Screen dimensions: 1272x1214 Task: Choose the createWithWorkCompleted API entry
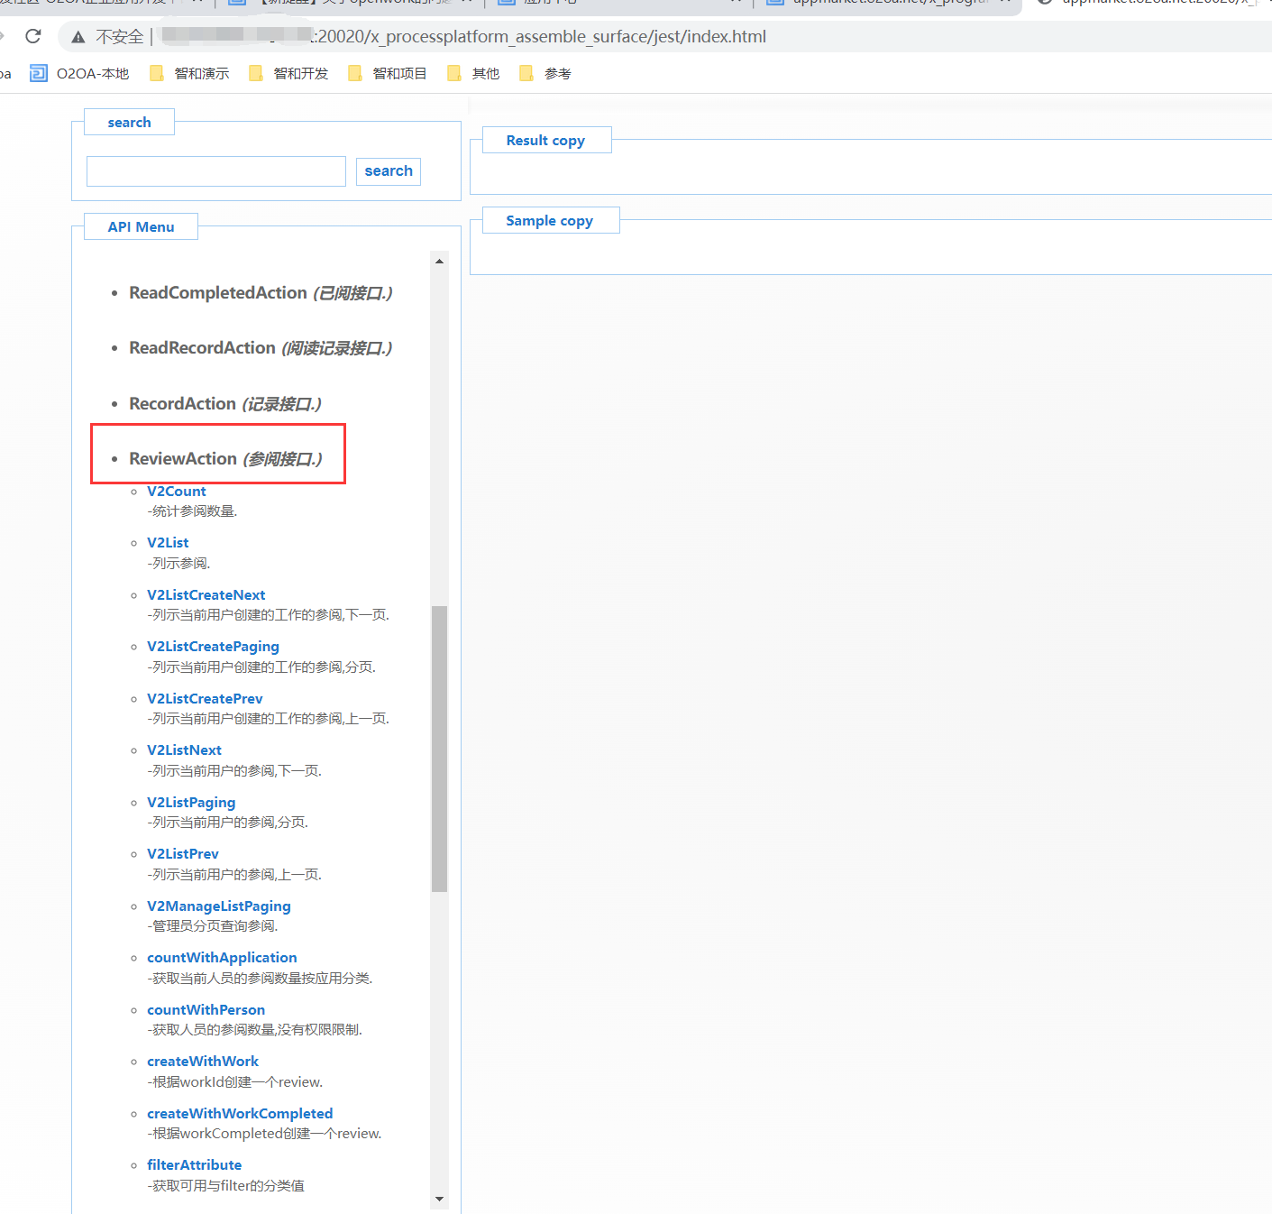[x=240, y=1114]
